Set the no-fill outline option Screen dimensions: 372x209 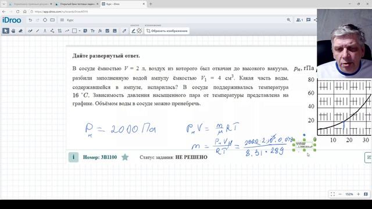(139, 31)
